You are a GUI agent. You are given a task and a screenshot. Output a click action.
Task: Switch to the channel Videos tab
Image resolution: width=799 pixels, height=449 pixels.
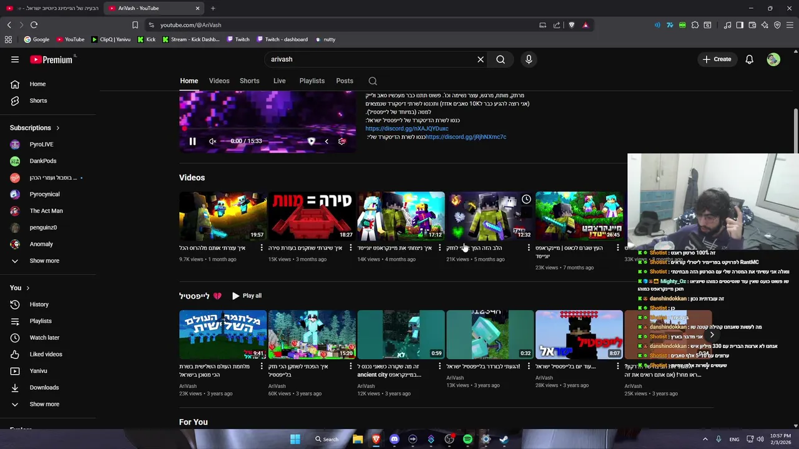point(219,80)
